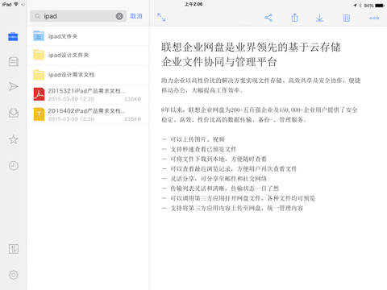Open the 'ipad设计需求文档' folder

click(88, 75)
